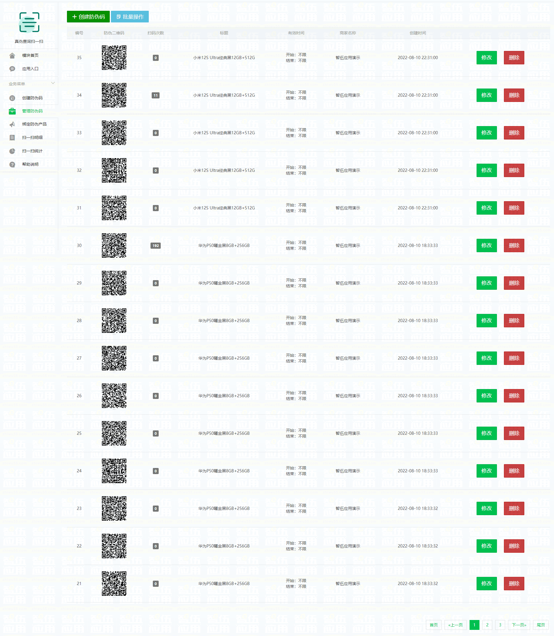Image resolution: width=554 pixels, height=636 pixels.
Task: Click the megaphone icon beside 绑定防伪产品
Action: (x=12, y=124)
